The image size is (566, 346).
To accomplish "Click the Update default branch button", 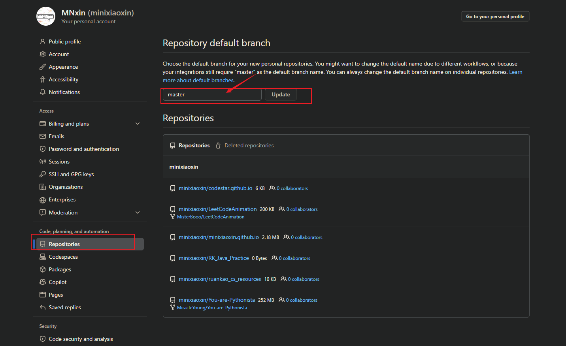I will 281,95.
